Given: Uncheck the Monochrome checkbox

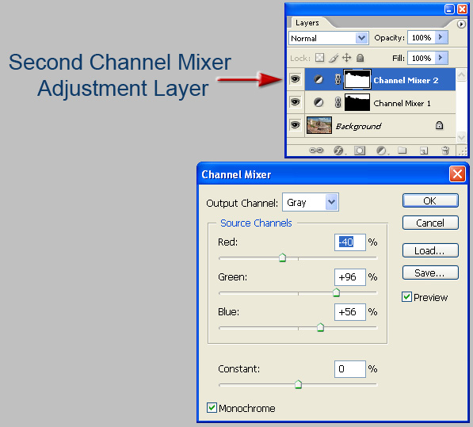Looking at the screenshot, I should [x=212, y=408].
